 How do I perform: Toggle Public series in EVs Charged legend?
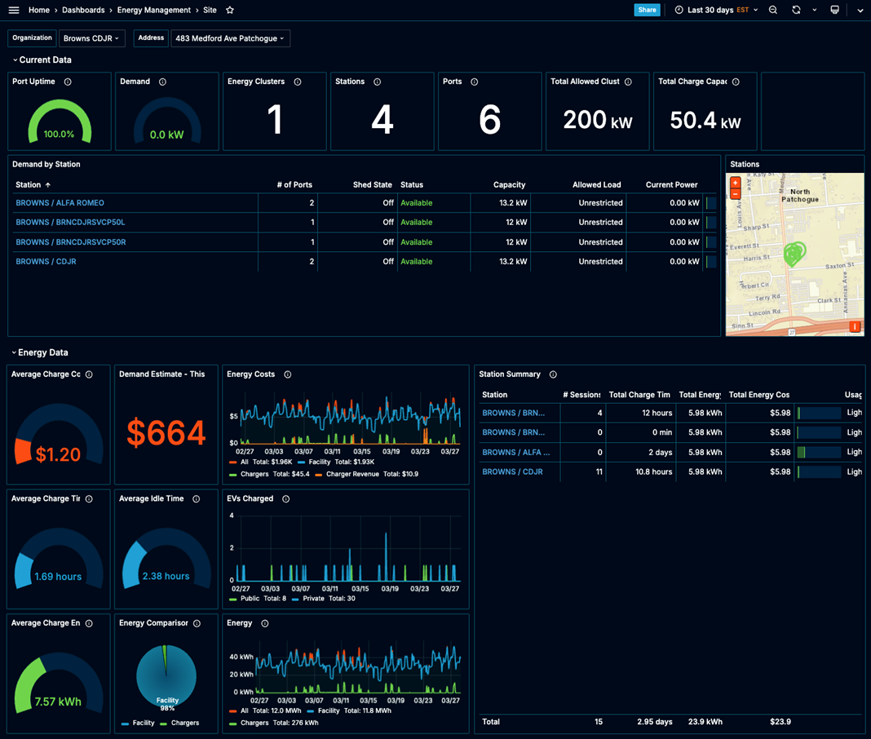[249, 599]
